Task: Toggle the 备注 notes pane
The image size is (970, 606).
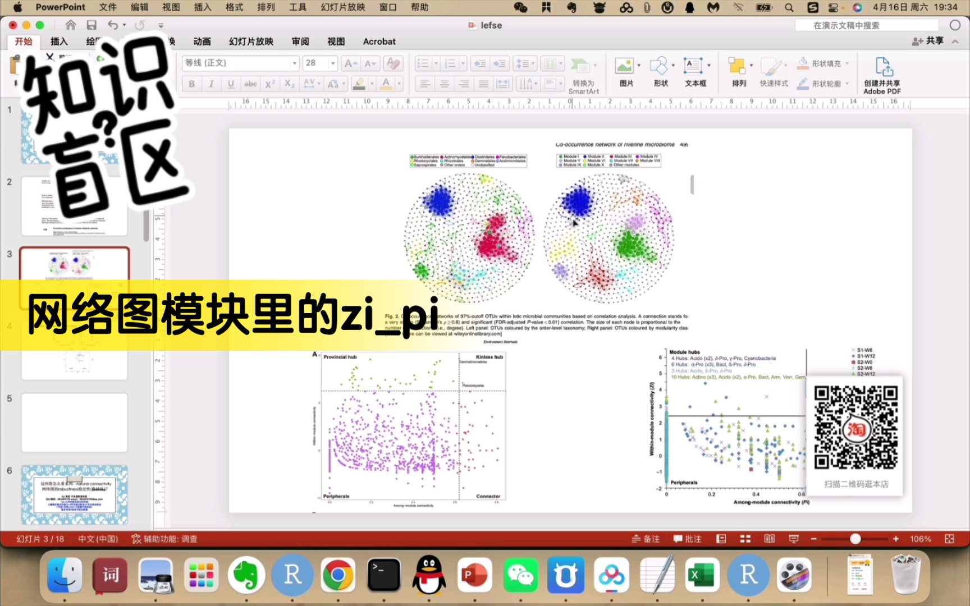Action: (646, 539)
